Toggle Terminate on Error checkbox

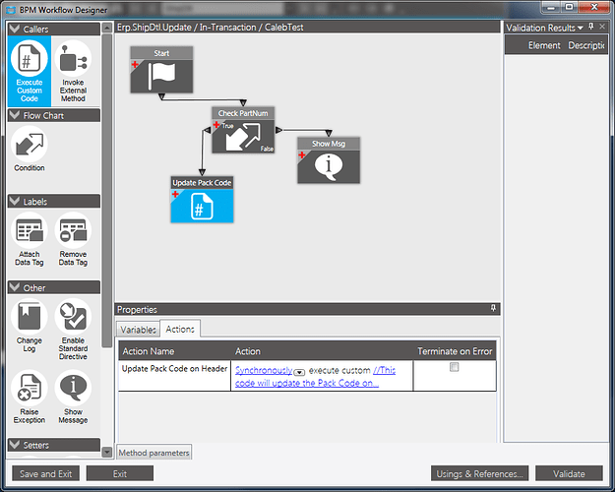[x=455, y=367]
